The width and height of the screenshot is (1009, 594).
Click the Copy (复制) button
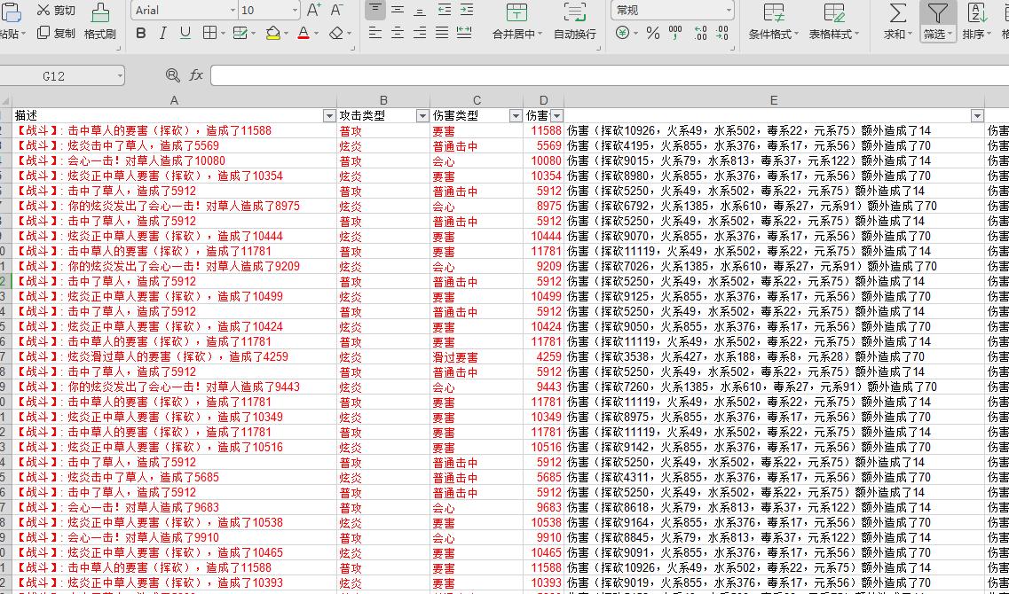tap(55, 34)
